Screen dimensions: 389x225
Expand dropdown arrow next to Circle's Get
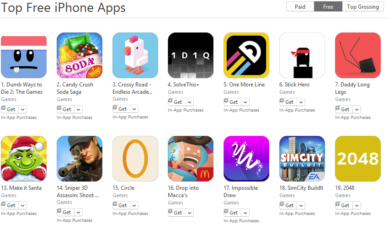(134, 205)
